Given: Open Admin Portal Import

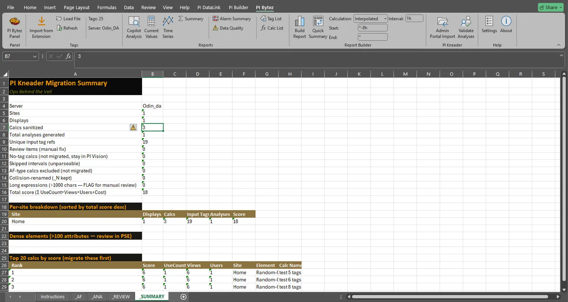Looking at the screenshot, I should (442, 27).
